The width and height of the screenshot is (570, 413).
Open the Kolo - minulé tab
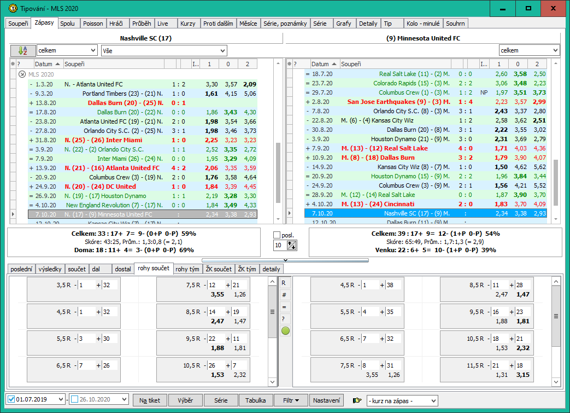coord(423,24)
